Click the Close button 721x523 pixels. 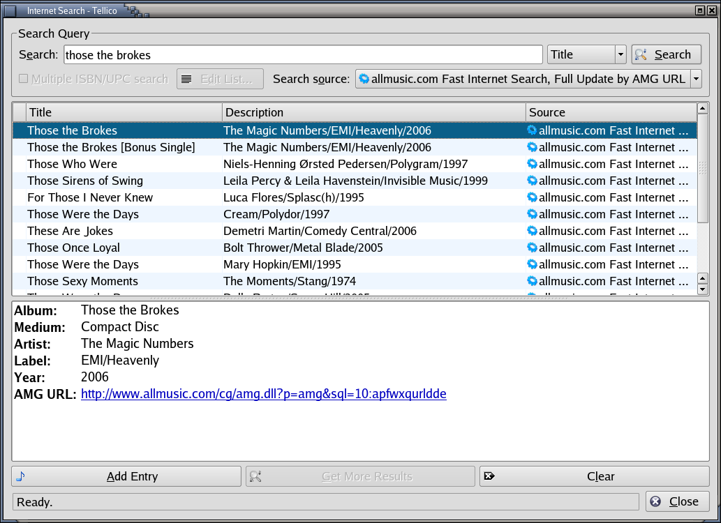click(x=677, y=501)
